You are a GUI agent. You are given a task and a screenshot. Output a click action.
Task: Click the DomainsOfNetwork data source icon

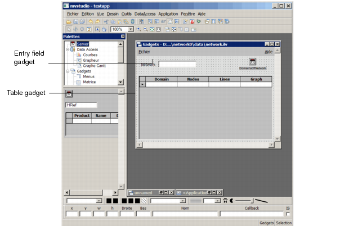click(x=253, y=62)
